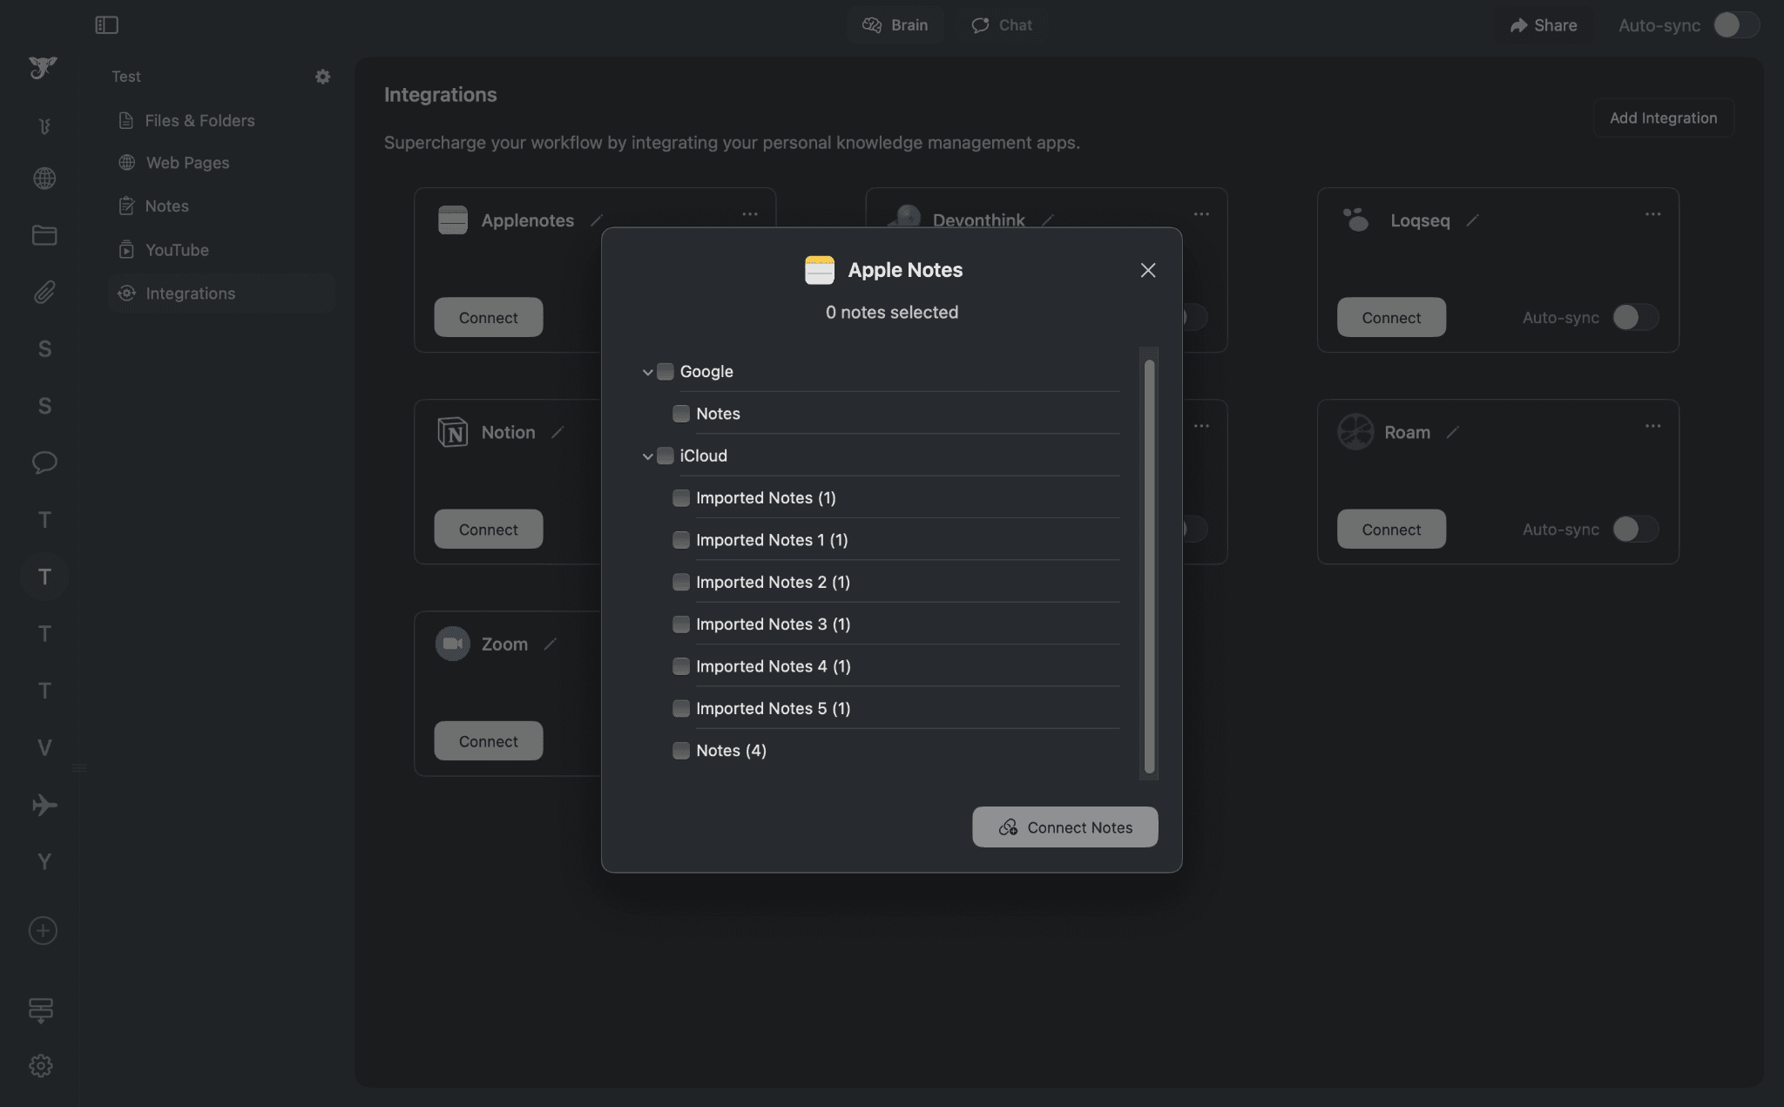
Task: Select the V brain in left rail
Action: click(x=44, y=747)
